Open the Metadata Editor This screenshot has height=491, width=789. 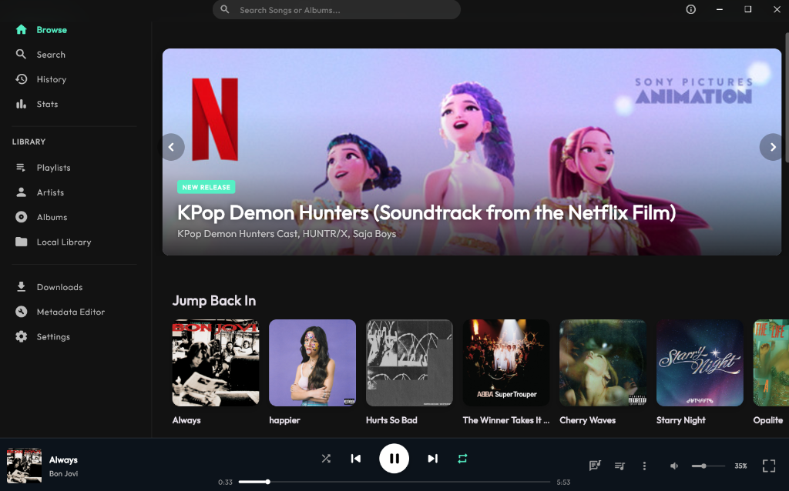pyautogui.click(x=60, y=312)
